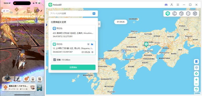Screen dimensions: 202x96
Task: Open the Shop button in the game
Action: (x=39, y=79)
